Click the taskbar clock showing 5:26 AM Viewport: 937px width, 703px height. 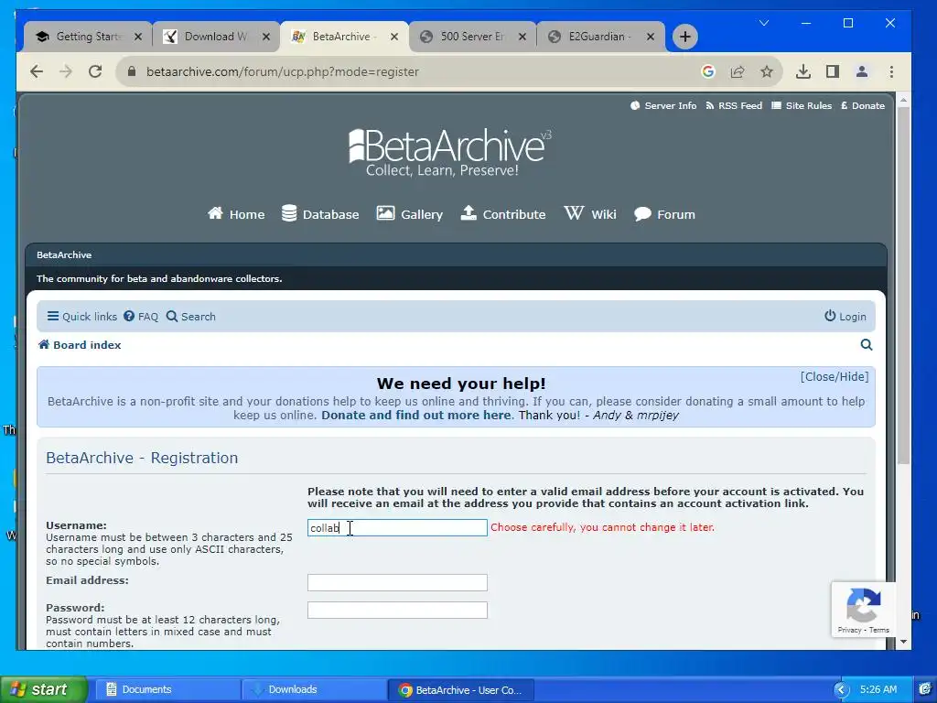(878, 690)
